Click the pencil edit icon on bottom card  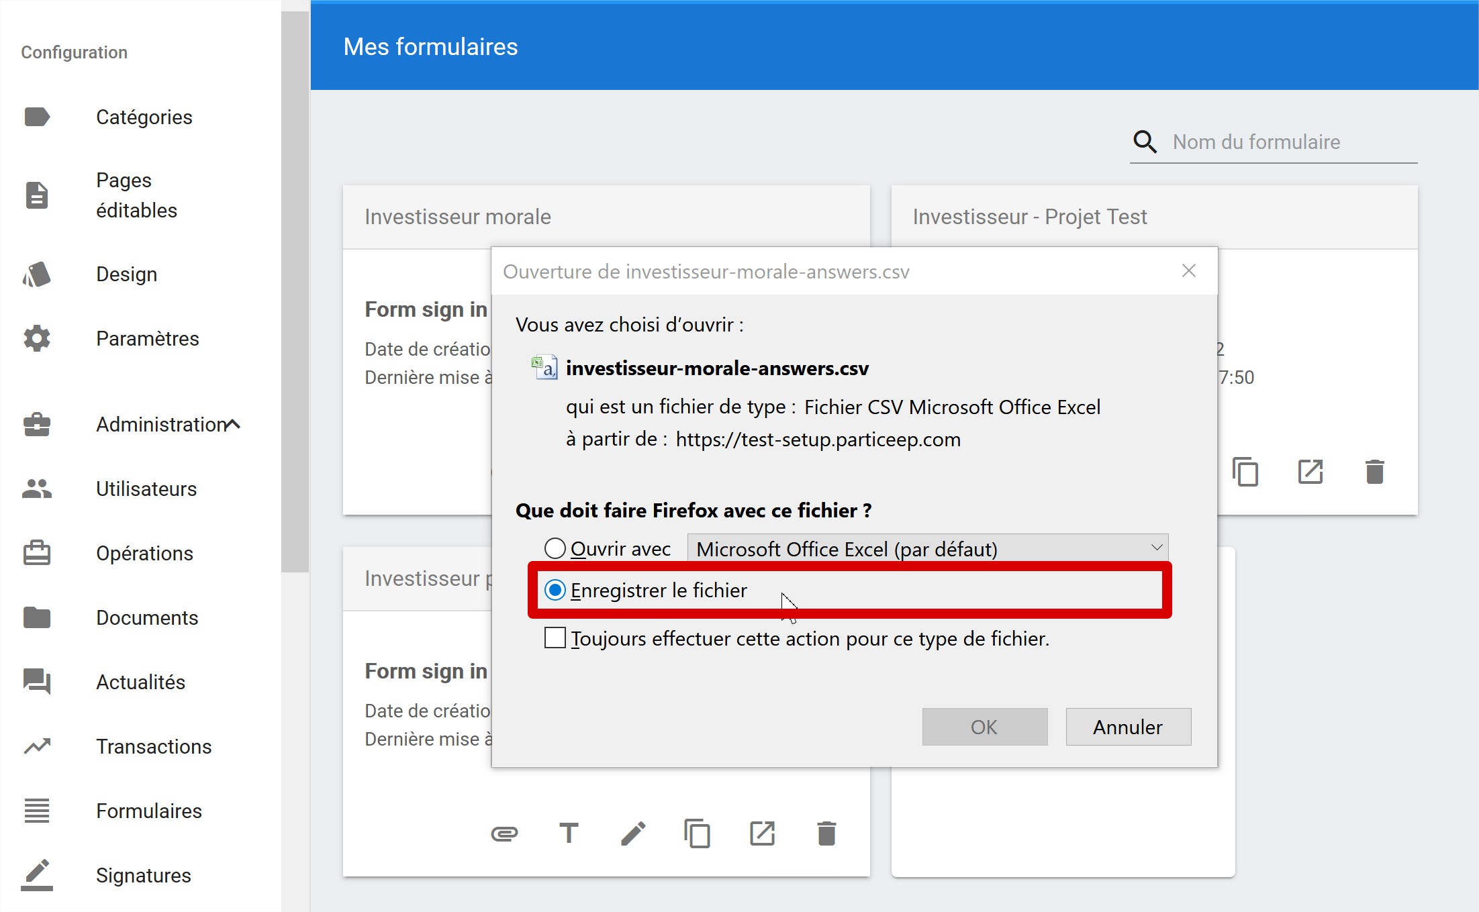633,833
